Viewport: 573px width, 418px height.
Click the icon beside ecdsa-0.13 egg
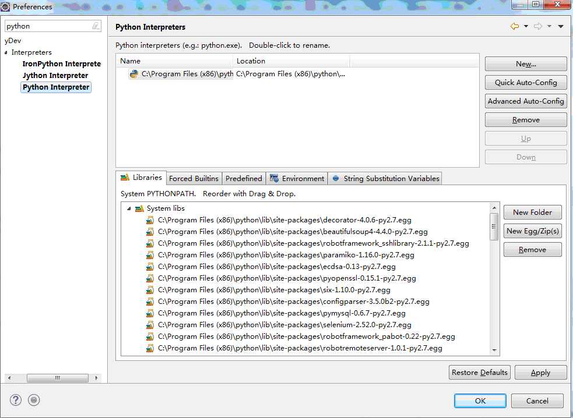150,267
